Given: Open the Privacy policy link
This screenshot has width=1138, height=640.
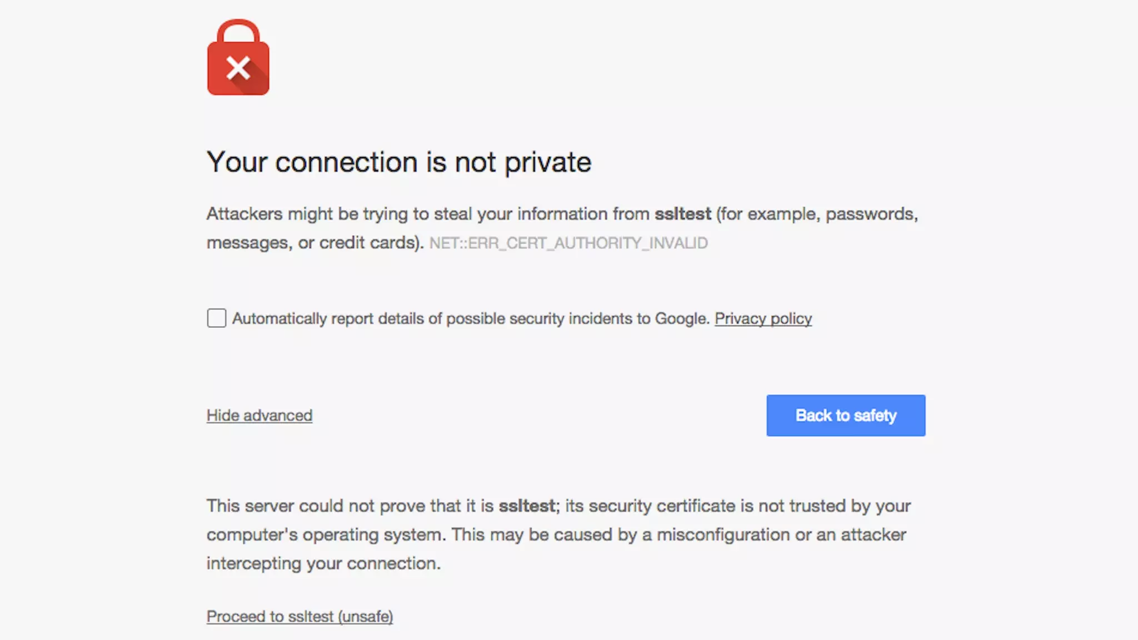Looking at the screenshot, I should pyautogui.click(x=763, y=319).
